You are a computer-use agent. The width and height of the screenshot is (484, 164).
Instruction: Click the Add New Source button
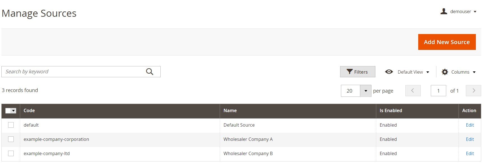(447, 42)
